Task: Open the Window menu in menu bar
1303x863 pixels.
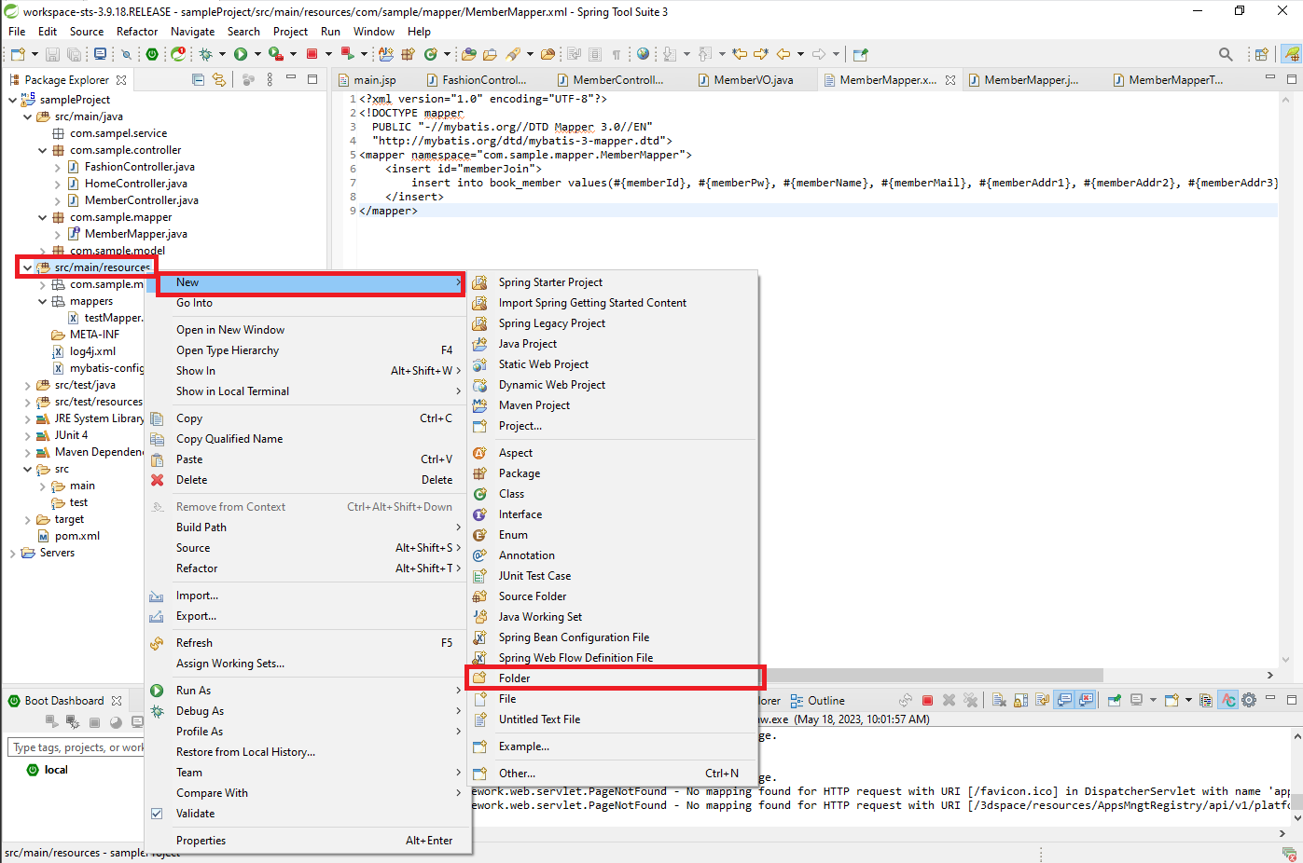Action: 374,31
